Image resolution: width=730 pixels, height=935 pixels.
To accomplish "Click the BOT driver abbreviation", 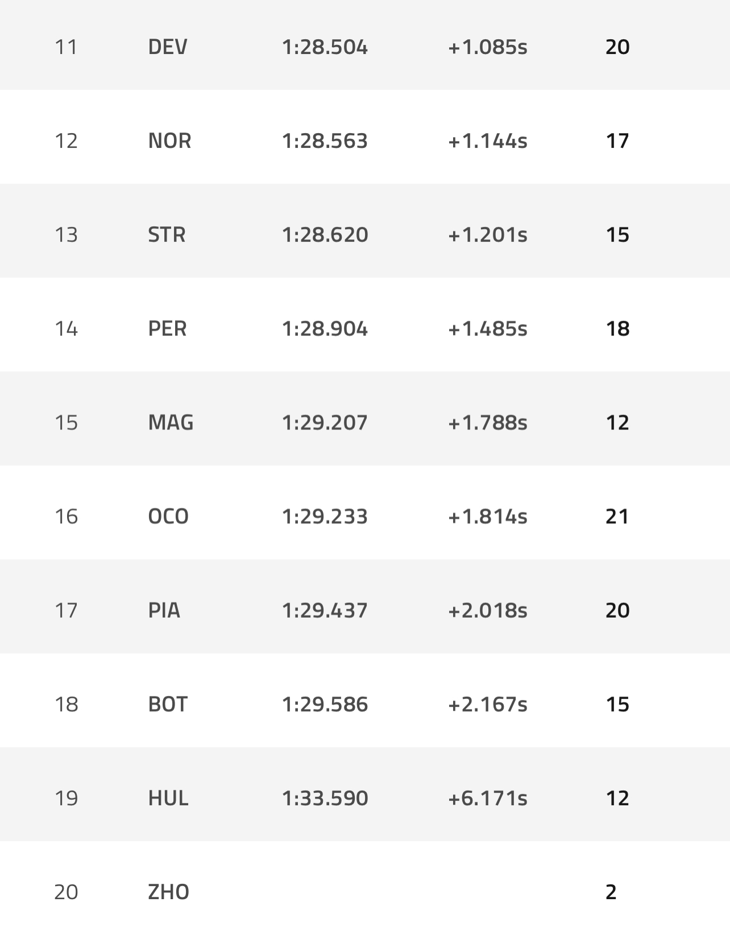I will tap(168, 704).
